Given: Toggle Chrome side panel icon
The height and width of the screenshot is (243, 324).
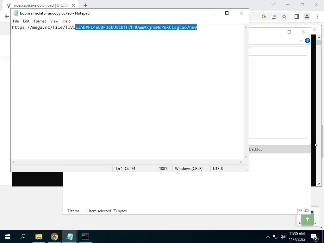Looking at the screenshot, I should click(x=297, y=16).
